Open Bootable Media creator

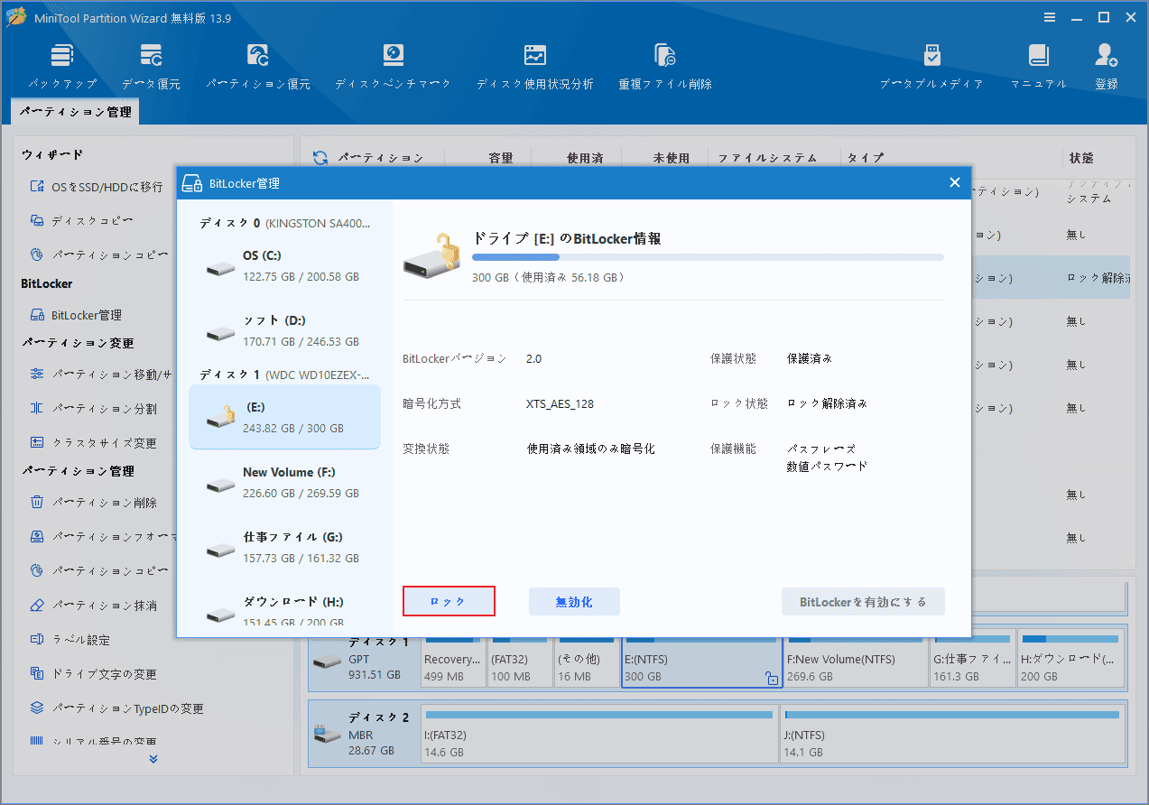click(x=931, y=66)
